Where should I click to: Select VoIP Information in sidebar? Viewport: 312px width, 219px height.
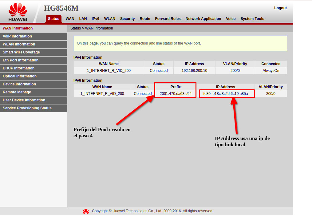point(18,36)
